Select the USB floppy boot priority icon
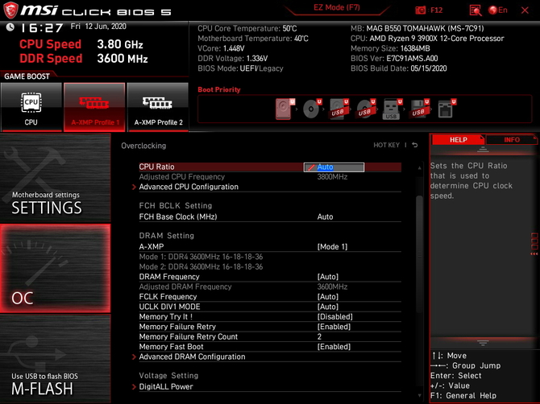The image size is (540, 404). [x=419, y=109]
